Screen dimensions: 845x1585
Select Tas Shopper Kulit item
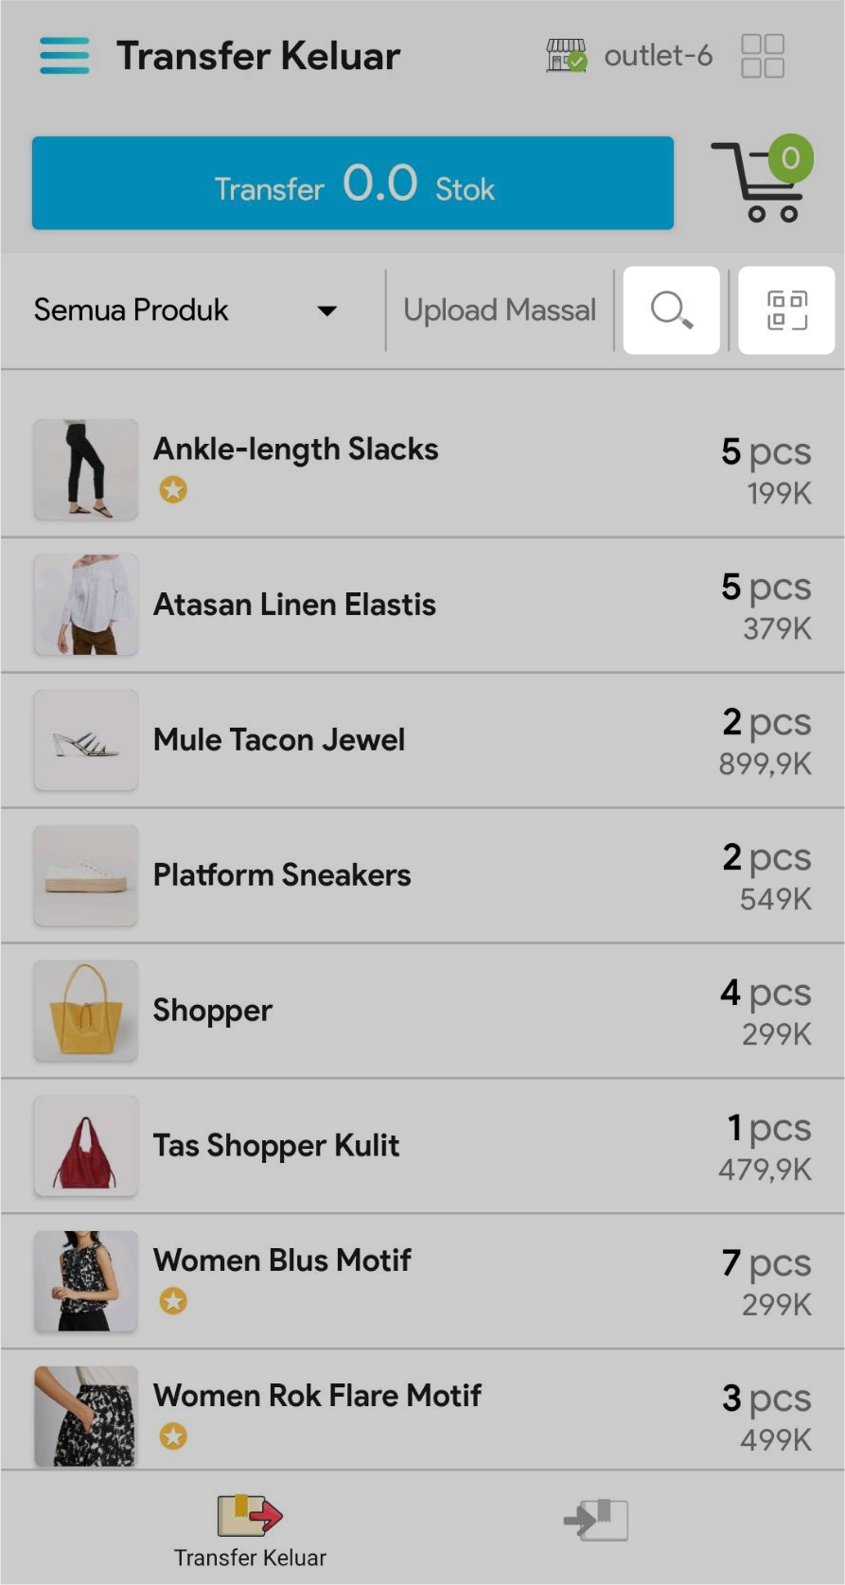pyautogui.click(x=422, y=1146)
